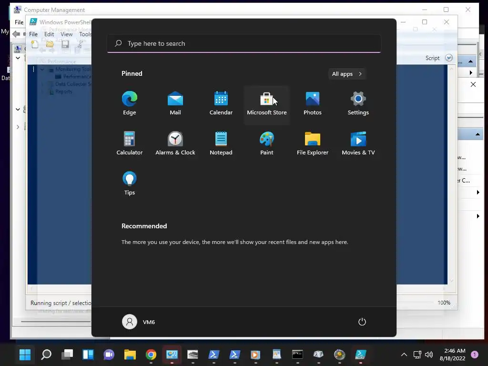Screen dimensions: 488x366
Task: Click the power button in Start menu
Action: [x=362, y=322]
